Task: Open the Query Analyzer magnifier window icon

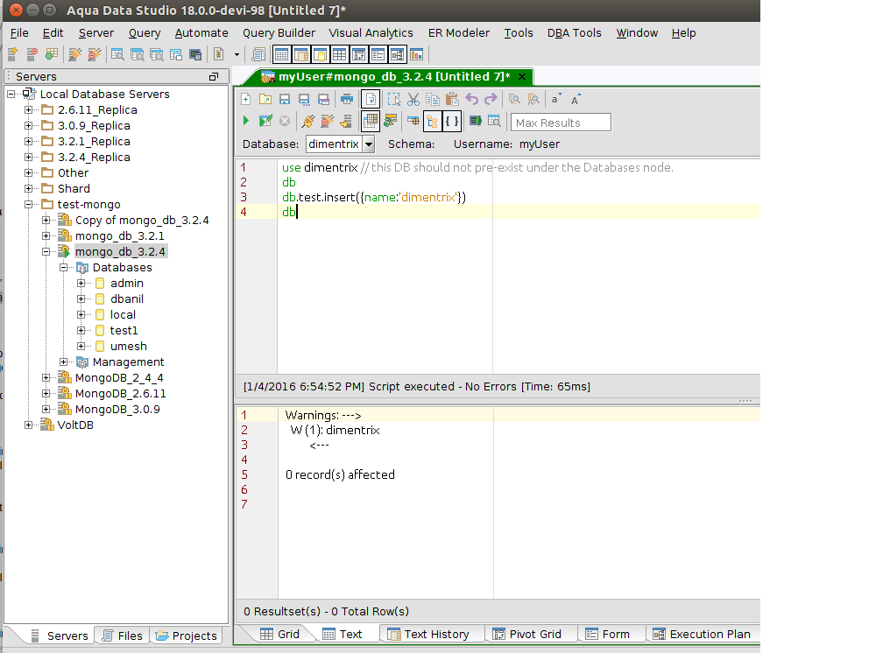Action: [117, 54]
